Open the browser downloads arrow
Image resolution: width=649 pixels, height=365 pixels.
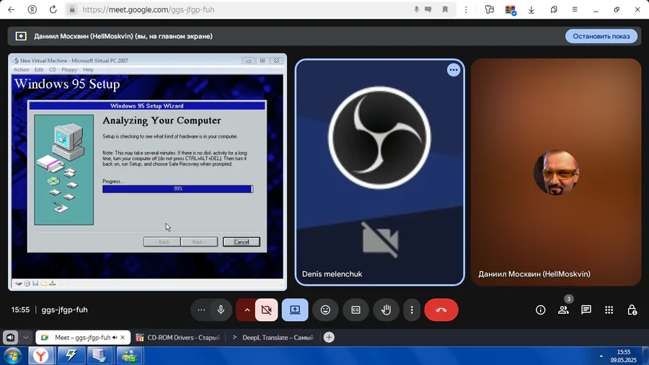(531, 9)
